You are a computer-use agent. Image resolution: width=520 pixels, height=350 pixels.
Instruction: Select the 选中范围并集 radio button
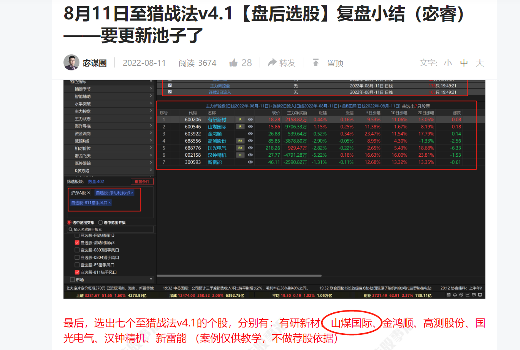(x=100, y=223)
